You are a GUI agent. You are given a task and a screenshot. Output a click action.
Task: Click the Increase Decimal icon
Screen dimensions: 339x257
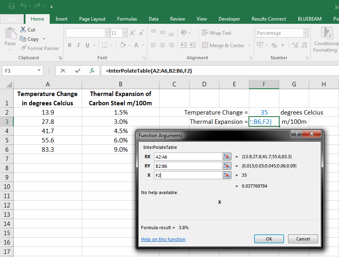click(x=295, y=46)
